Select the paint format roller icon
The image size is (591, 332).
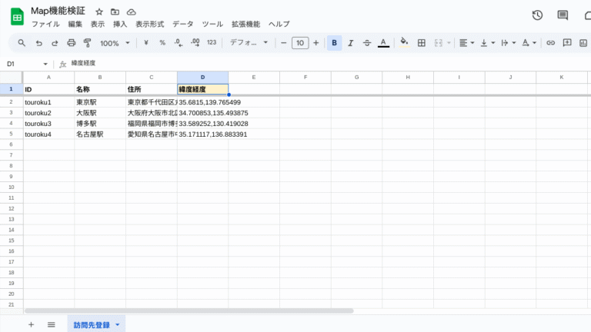tap(87, 43)
